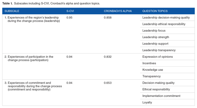Click the S-CVI value 0.95
197x108 pixels.
(69, 18)
